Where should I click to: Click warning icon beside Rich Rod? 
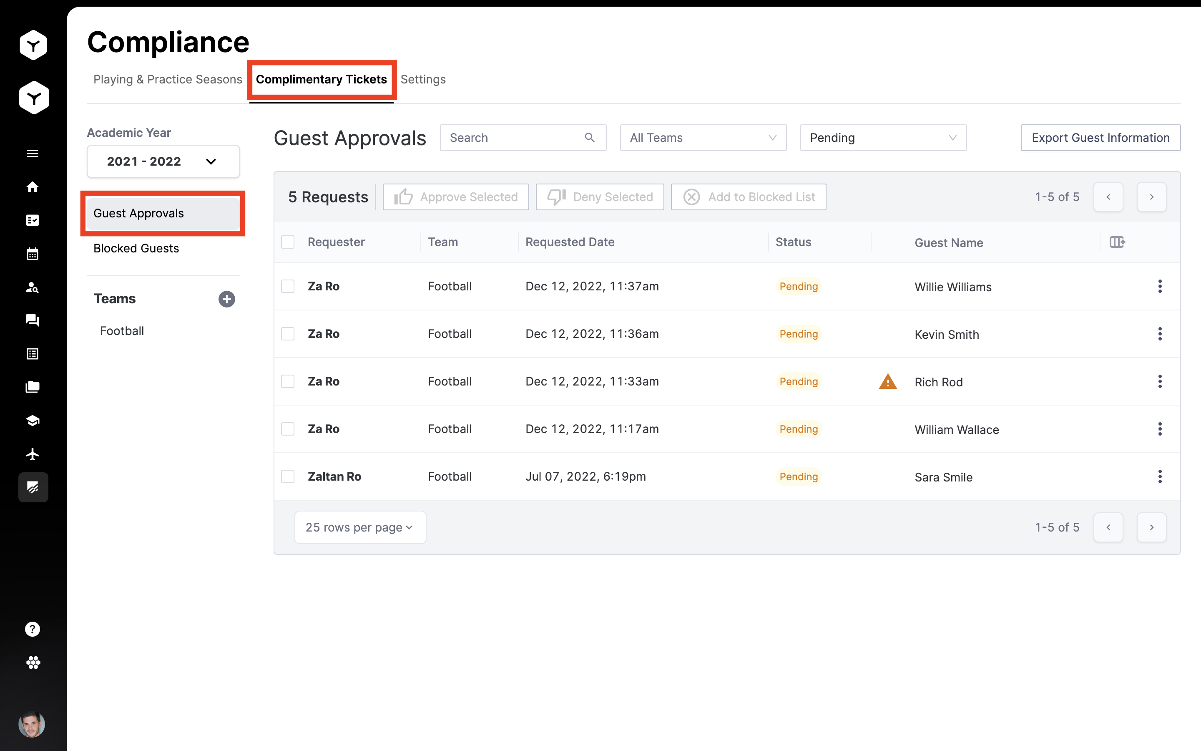[x=888, y=381]
